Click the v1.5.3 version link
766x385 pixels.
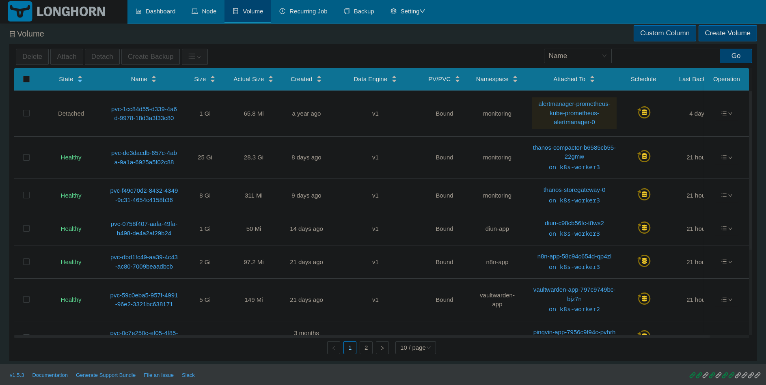point(17,375)
